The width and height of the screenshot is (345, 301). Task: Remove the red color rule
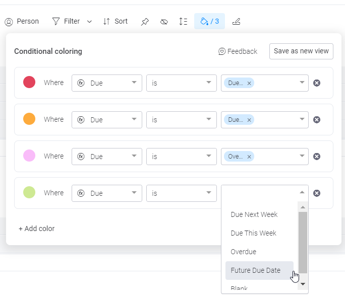317,83
